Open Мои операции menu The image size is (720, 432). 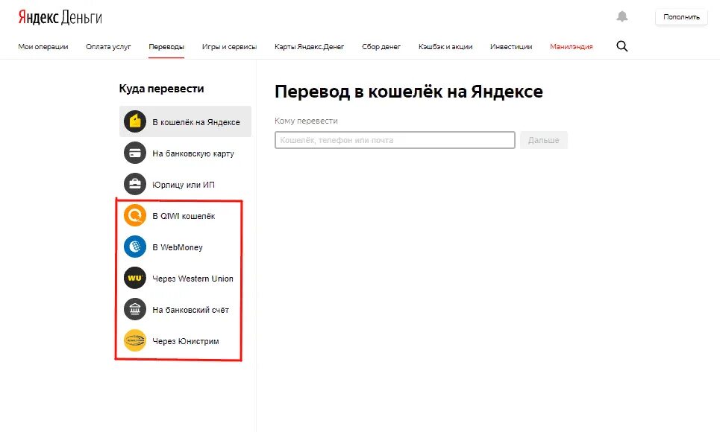coord(43,47)
